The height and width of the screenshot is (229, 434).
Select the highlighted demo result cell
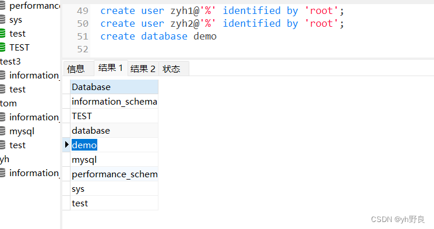click(84, 145)
